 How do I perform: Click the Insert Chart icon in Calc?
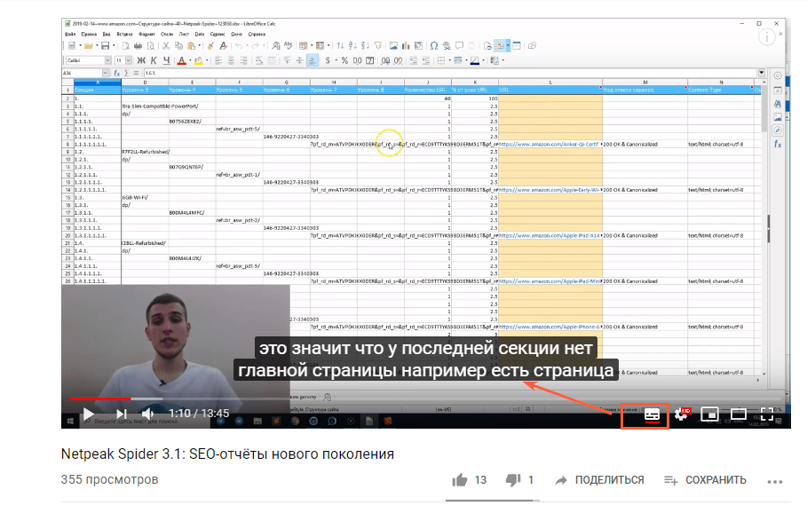[x=406, y=46]
